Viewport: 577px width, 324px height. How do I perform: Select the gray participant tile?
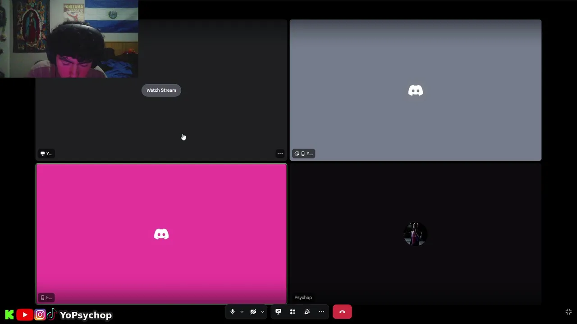(416, 90)
